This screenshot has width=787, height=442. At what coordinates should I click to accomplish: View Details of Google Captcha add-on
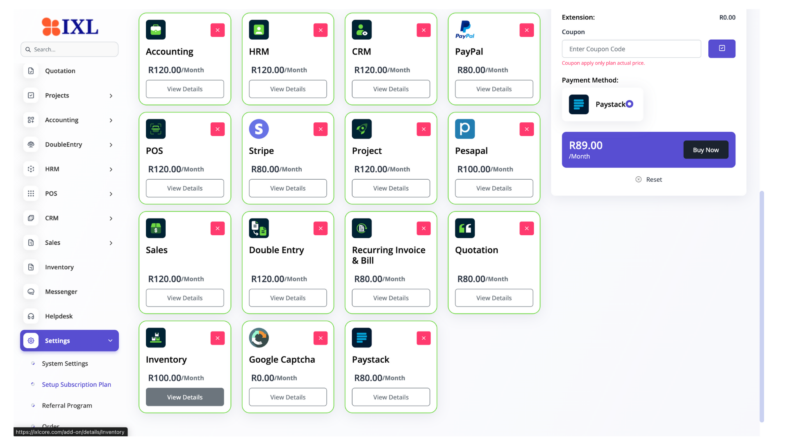click(x=288, y=397)
